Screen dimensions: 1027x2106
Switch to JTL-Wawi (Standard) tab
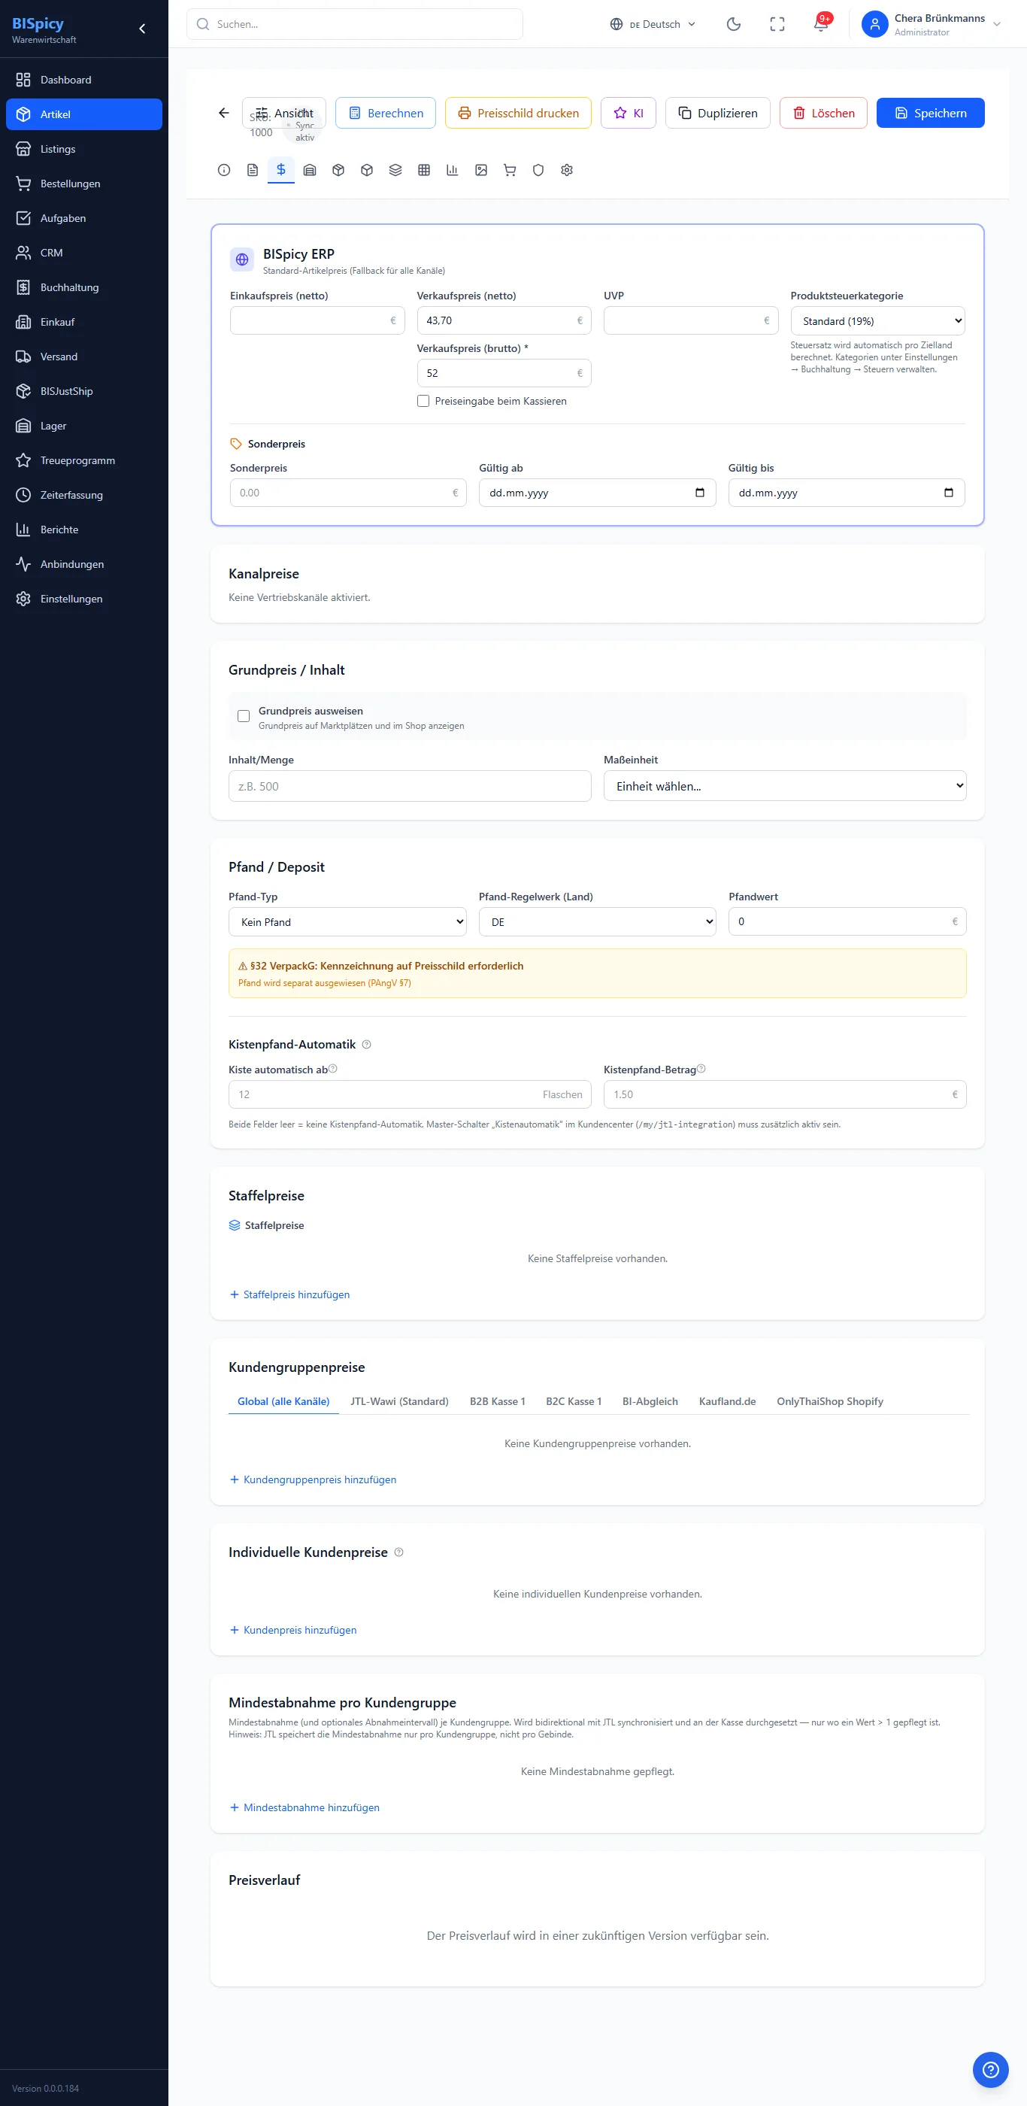[x=399, y=1401]
